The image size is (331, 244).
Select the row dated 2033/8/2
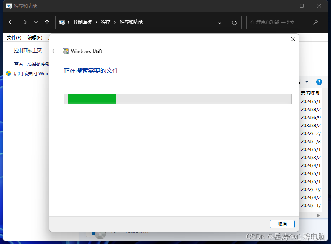[x=311, y=126]
